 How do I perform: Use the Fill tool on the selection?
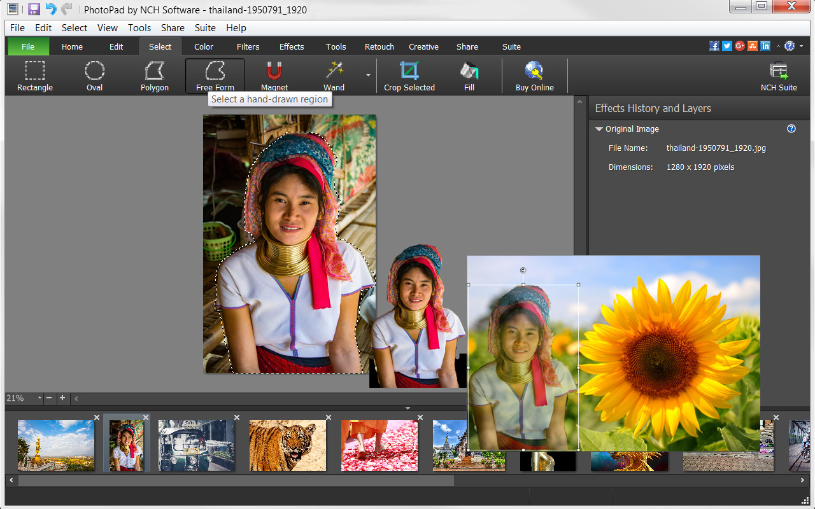(469, 75)
